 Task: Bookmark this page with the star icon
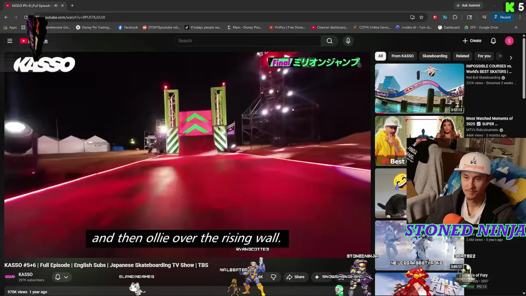421,17
